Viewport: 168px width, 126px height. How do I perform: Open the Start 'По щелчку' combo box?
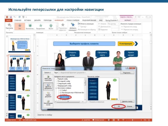coord(113,24)
